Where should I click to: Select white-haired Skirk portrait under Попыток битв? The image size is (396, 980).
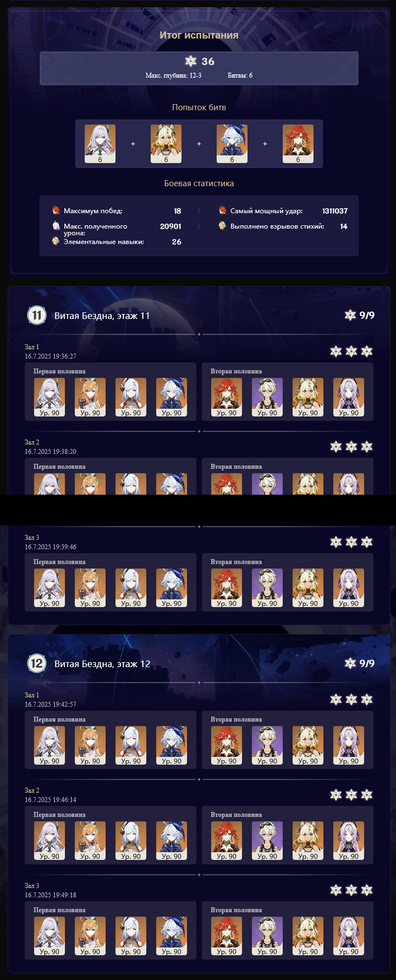(100, 144)
